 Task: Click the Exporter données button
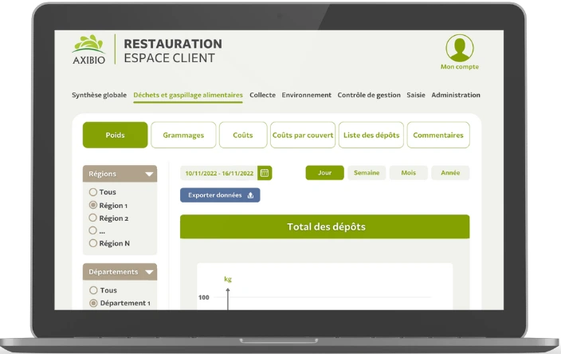tap(220, 195)
